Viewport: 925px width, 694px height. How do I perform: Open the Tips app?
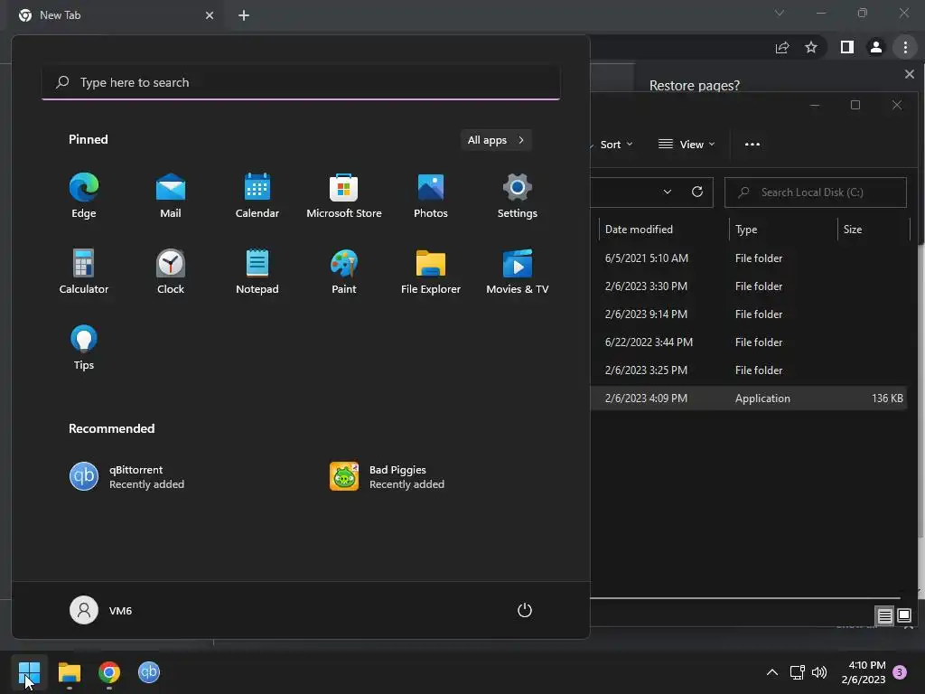click(x=84, y=348)
